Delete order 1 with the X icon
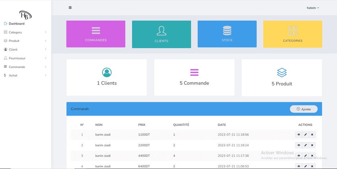This screenshot has height=169, width=337. click(312, 135)
